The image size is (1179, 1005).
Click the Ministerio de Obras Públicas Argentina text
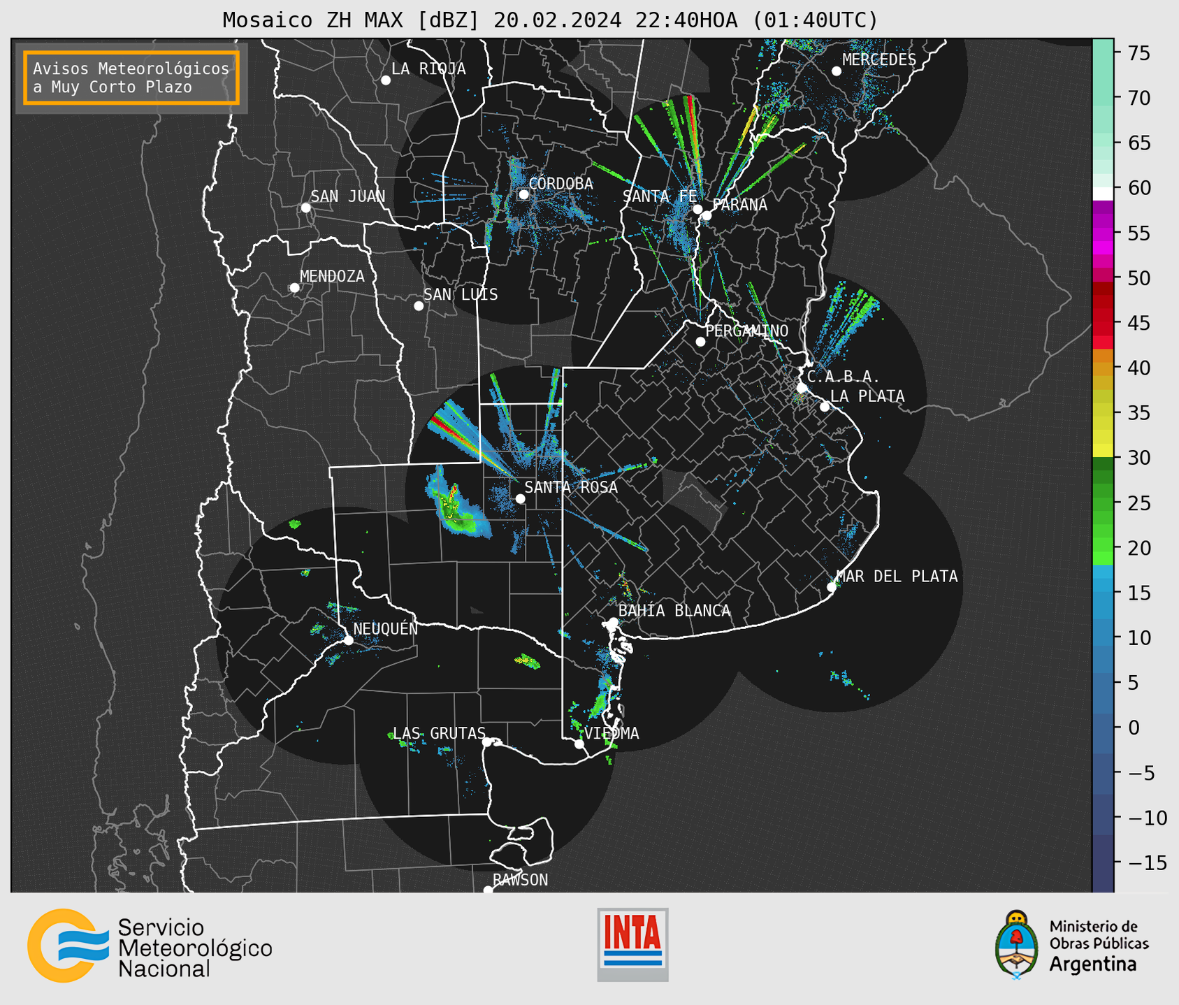pyautogui.click(x=1098, y=946)
